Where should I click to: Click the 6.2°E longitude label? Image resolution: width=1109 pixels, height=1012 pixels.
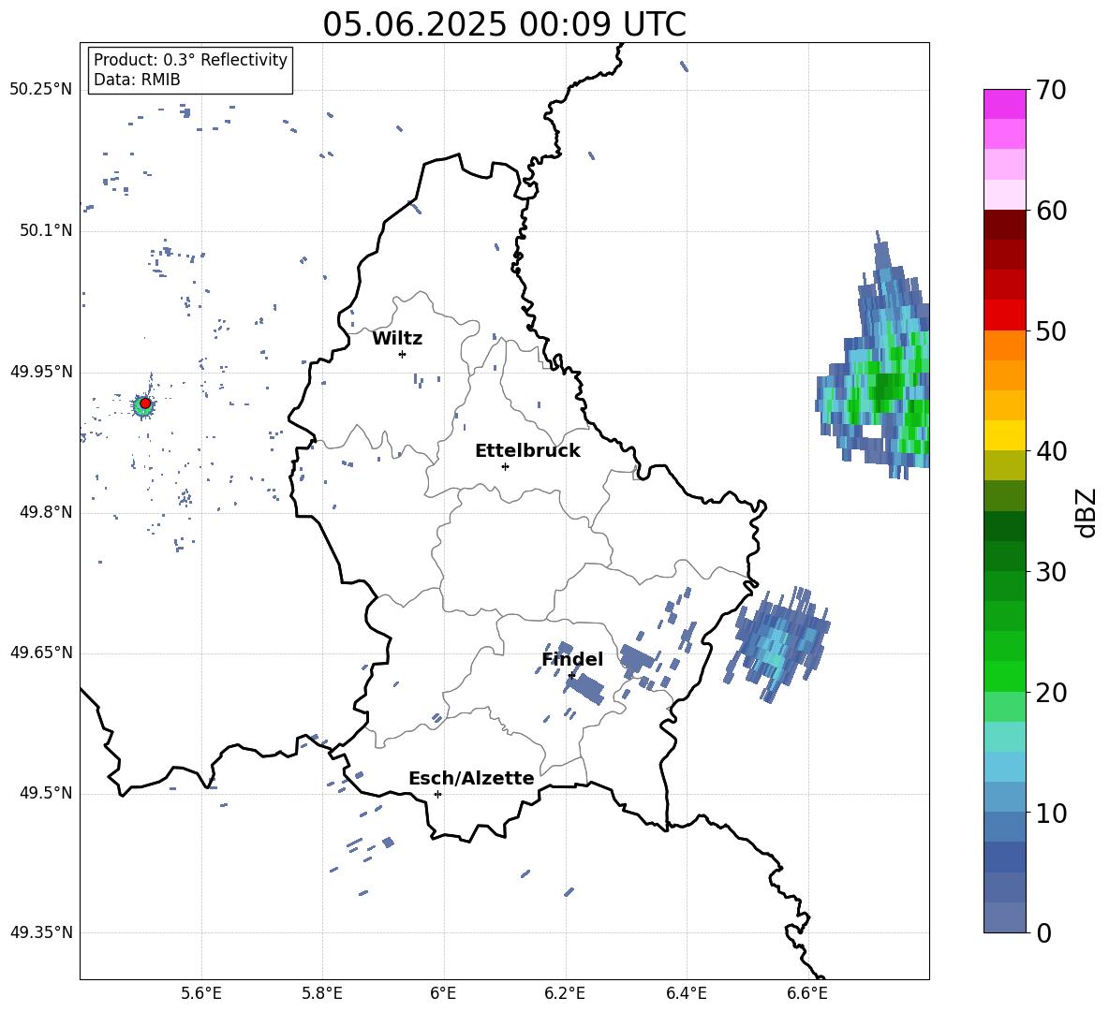[565, 993]
